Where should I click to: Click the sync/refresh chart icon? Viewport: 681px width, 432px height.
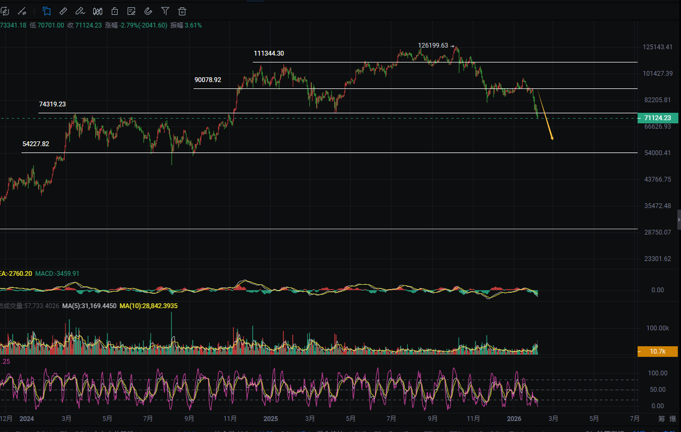(x=5, y=11)
